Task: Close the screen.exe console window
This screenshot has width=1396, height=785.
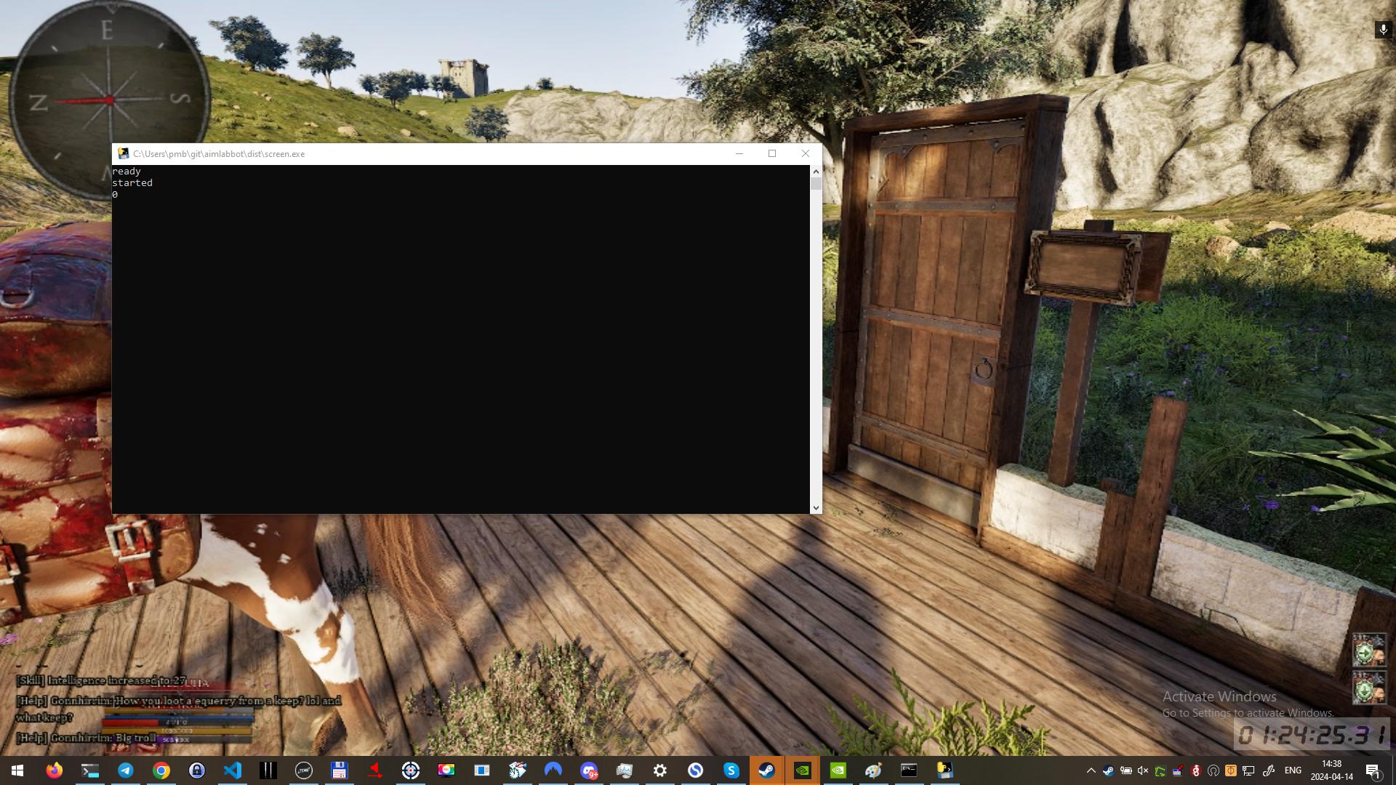Action: (x=805, y=153)
